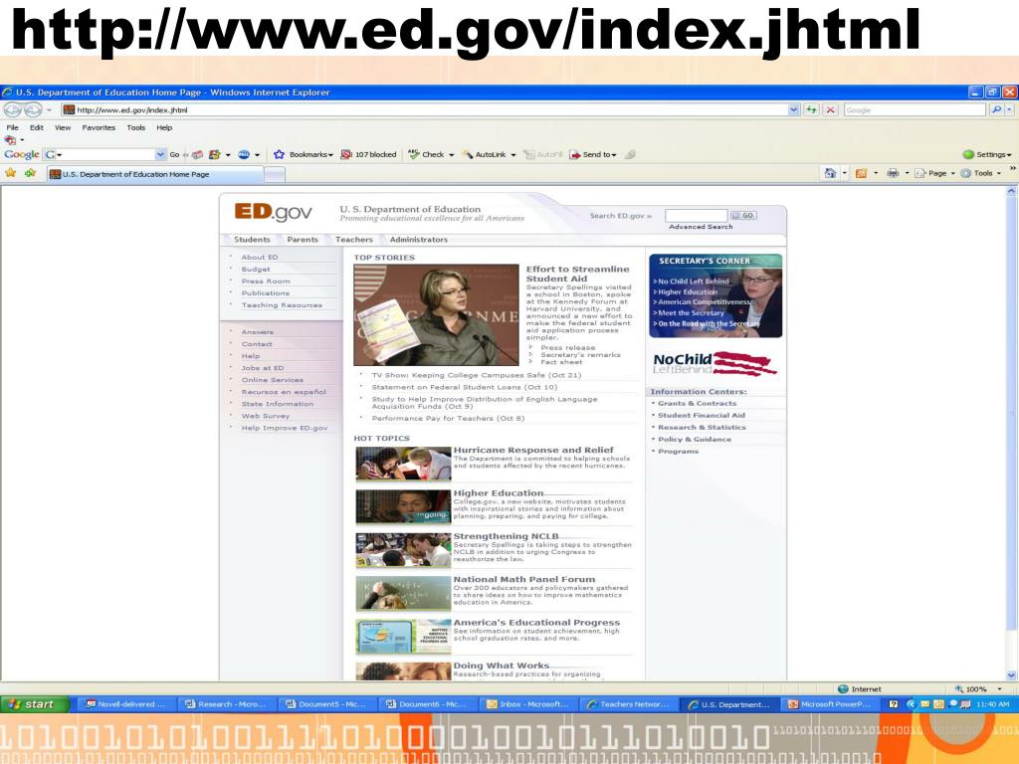
Task: Click the top story photo of Secretary Spellings
Action: tap(436, 314)
